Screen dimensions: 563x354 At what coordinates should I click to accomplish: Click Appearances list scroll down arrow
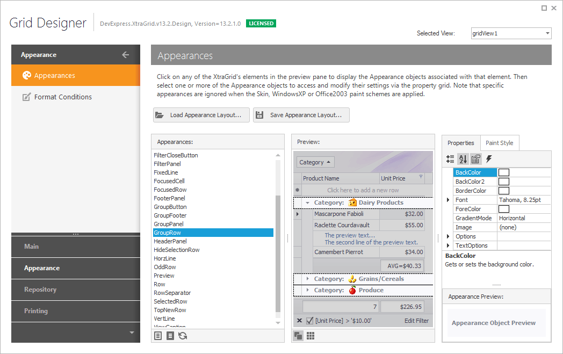tap(278, 323)
